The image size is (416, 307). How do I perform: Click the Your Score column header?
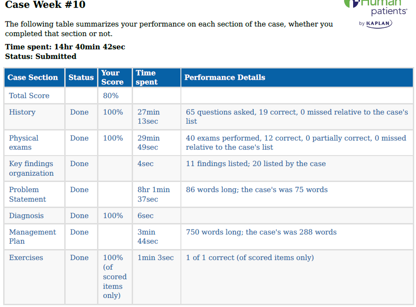point(112,77)
